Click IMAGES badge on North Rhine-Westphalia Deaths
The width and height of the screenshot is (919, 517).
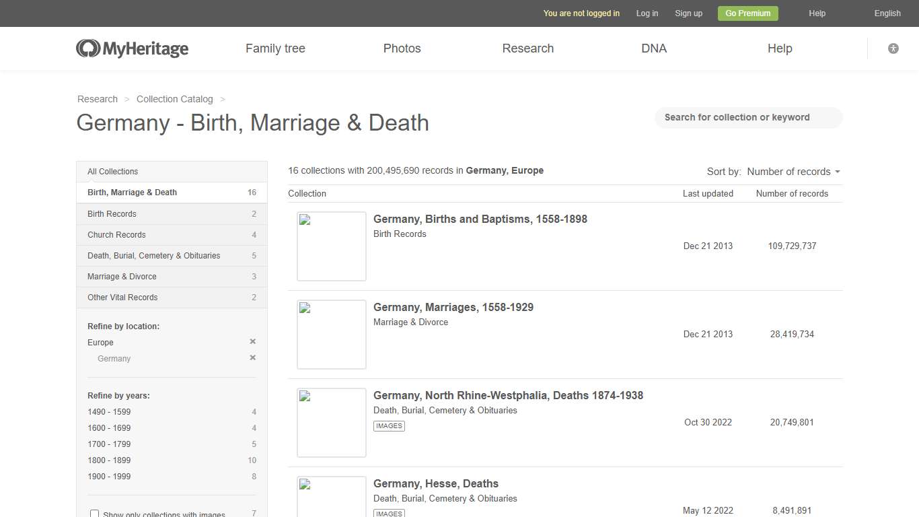[x=389, y=425]
